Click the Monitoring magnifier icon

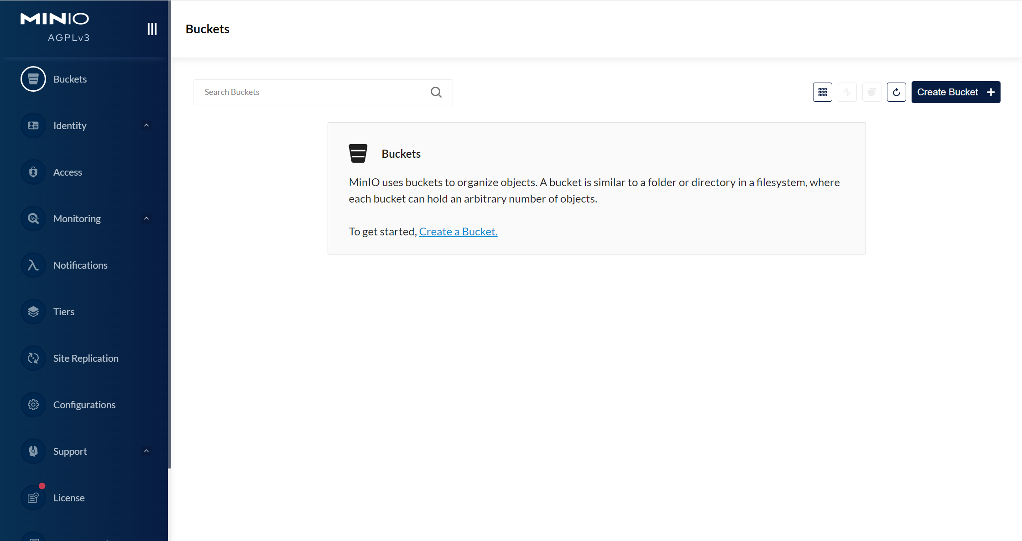pos(33,218)
